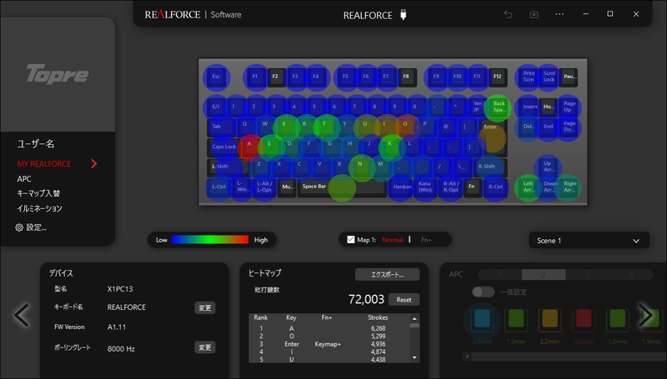Click APC panel horizontal scrollbar left arrow
Screen dimensions: 667x379
[467, 357]
